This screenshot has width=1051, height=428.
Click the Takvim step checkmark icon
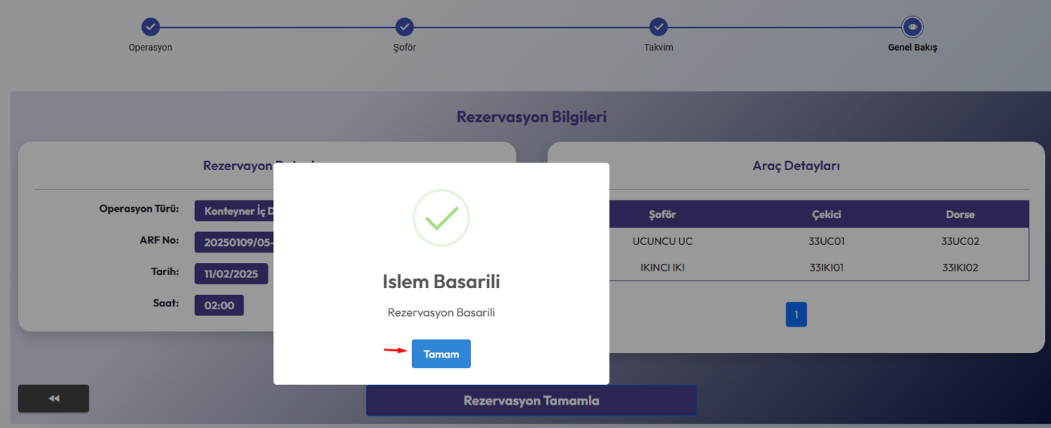pos(659,27)
